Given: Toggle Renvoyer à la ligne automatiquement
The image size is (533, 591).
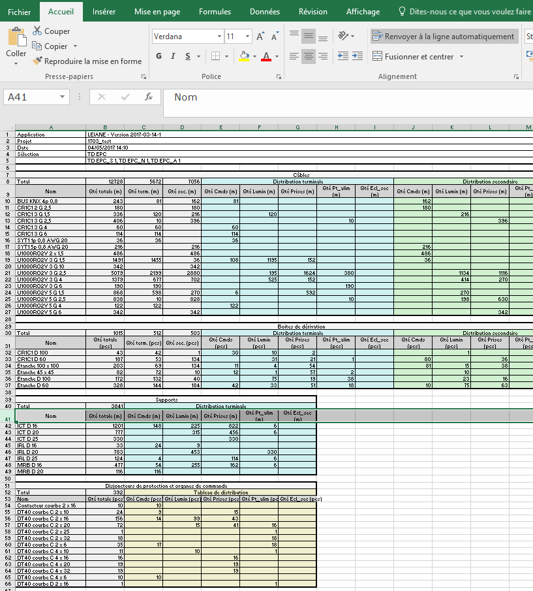Looking at the screenshot, I should point(444,37).
